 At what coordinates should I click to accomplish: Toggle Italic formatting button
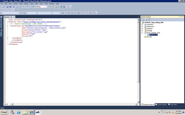(66, 13)
